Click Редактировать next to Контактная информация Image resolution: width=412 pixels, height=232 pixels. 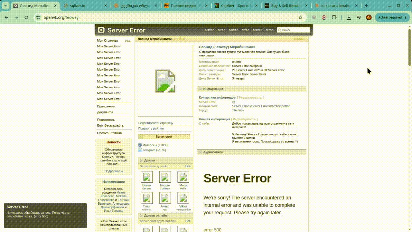click(x=250, y=98)
